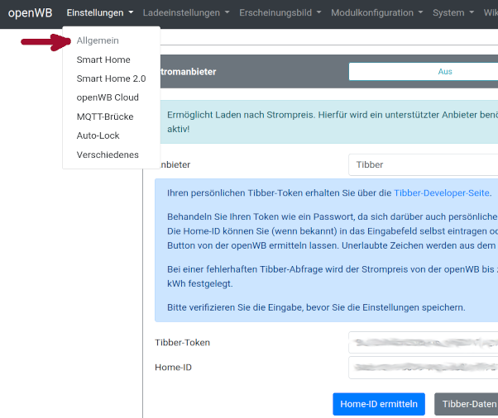Toggle the Stromanbieter Aus button

pos(424,72)
